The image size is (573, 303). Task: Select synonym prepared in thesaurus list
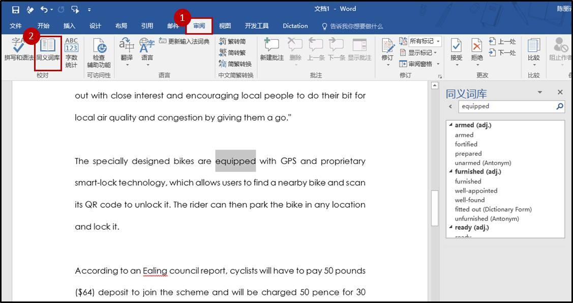468,154
